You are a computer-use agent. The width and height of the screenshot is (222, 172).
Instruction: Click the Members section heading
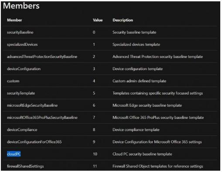tap(21, 6)
